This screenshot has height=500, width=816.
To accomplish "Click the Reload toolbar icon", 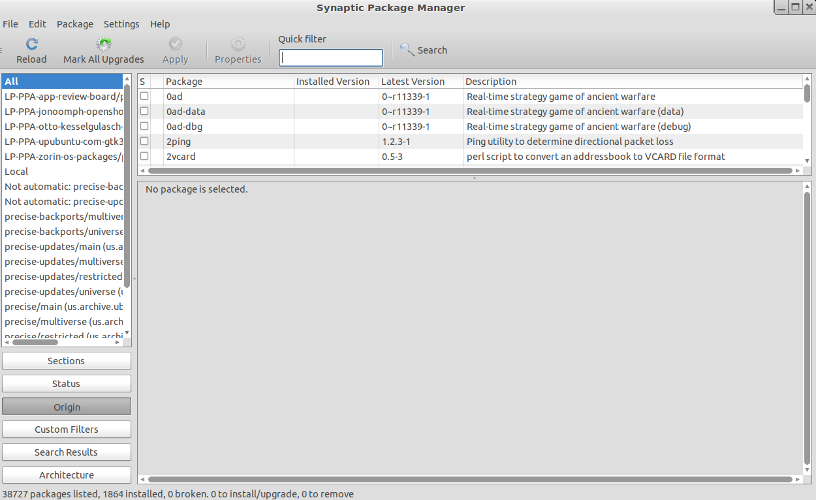I will coord(31,44).
